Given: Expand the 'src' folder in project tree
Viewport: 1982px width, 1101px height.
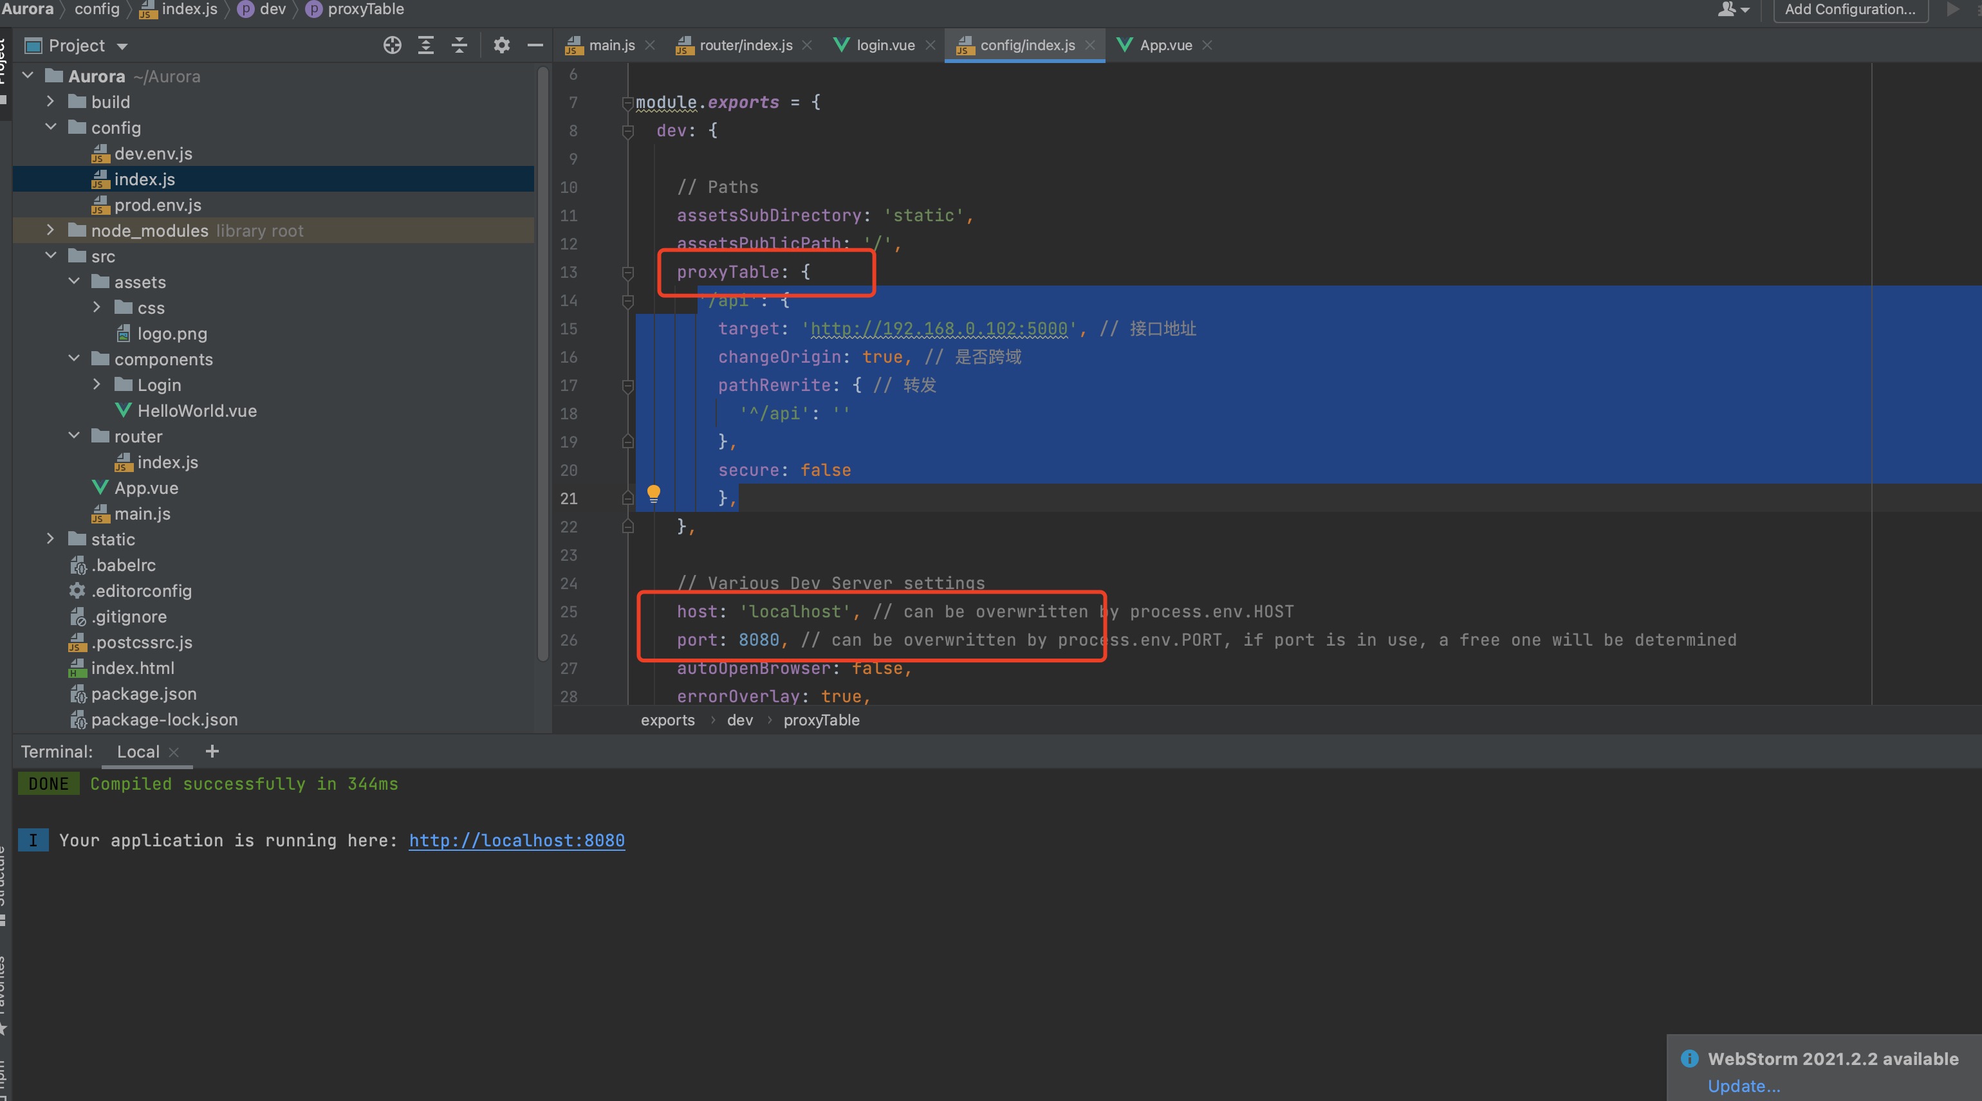Looking at the screenshot, I should (x=50, y=255).
